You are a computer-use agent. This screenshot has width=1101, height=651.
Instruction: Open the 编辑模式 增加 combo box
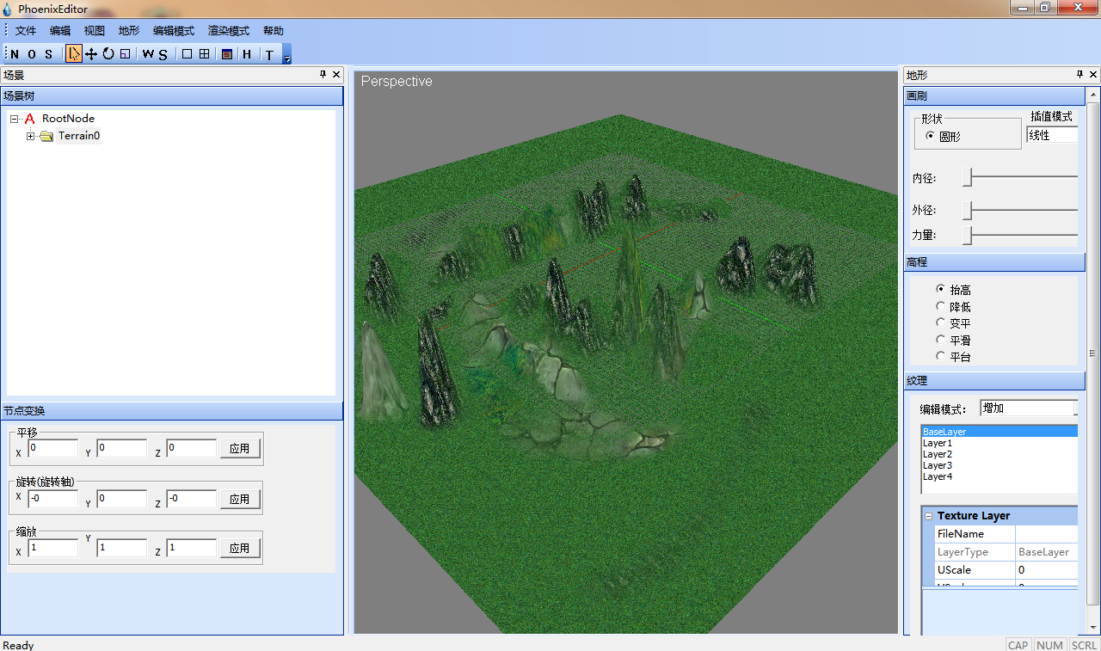(1029, 408)
